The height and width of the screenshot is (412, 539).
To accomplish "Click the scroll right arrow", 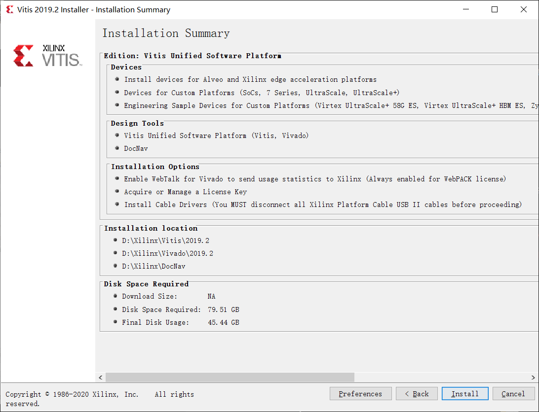I will (533, 378).
